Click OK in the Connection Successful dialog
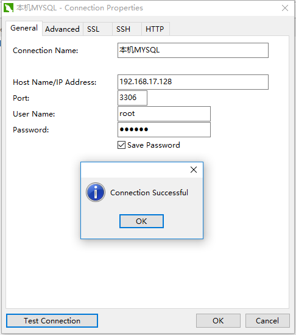Screen dimensions: 296x335 pyautogui.click(x=141, y=221)
